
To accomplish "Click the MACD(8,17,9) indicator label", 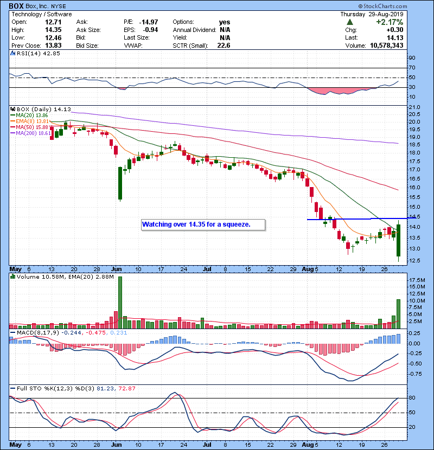I will coord(37,333).
